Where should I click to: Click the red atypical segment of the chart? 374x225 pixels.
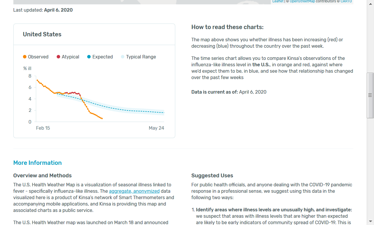pos(73,93)
